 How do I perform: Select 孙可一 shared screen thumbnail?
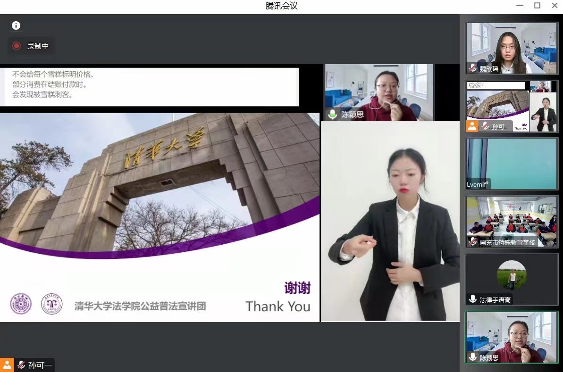pyautogui.click(x=512, y=106)
